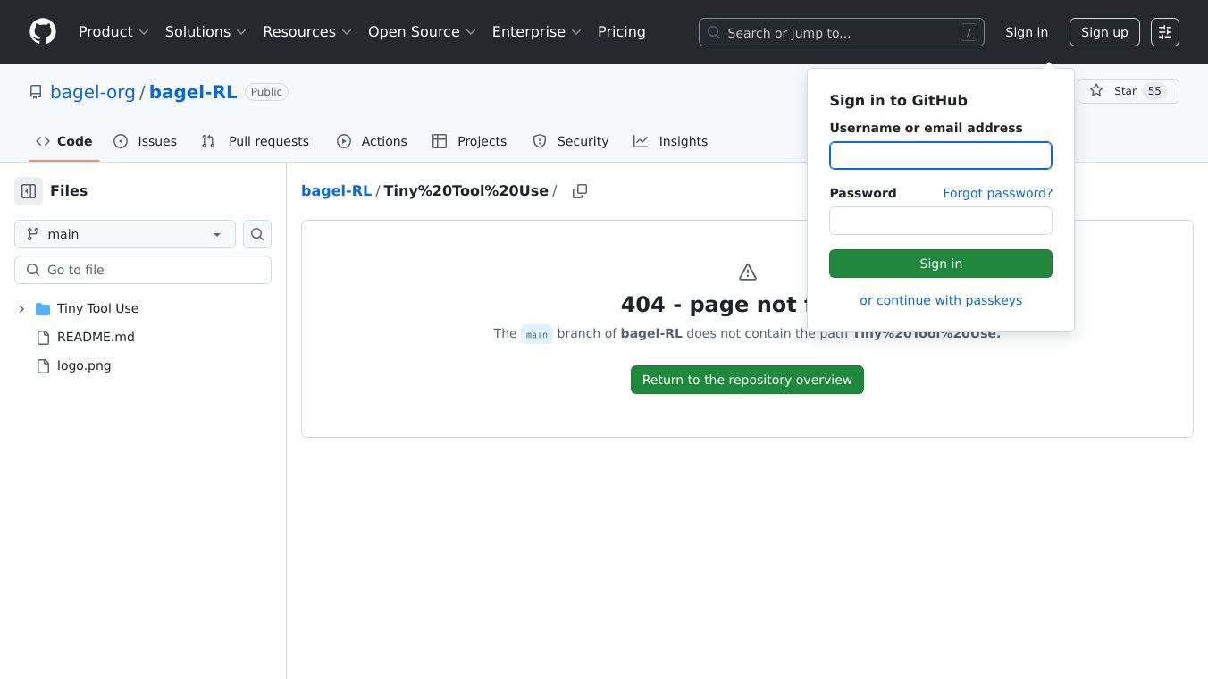Screen dimensions: 1208x679
Task: Open Issues via its circle-dot icon
Action: (121, 141)
